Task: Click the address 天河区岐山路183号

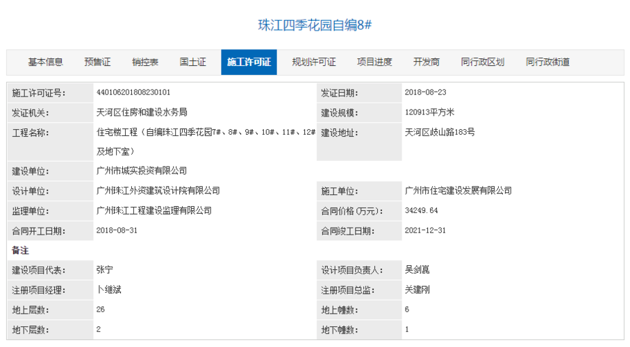Action: pos(440,132)
